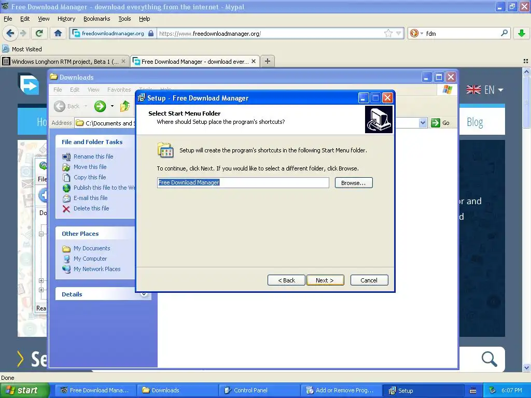Expand the Details panel chevron
This screenshot has height=398, width=531.
(x=144, y=294)
